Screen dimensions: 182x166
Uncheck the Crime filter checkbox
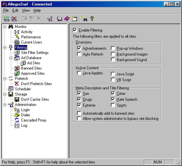pyautogui.click(x=113, y=94)
